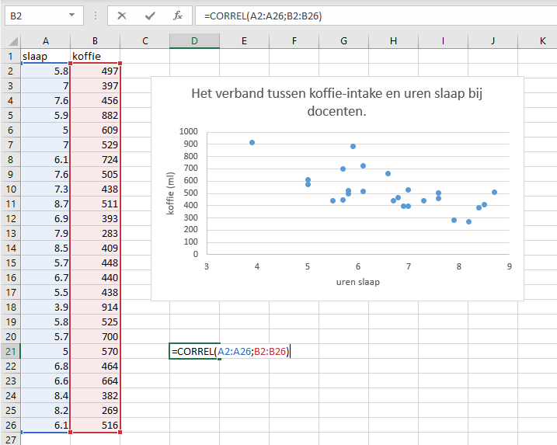This screenshot has height=445, width=557.
Task: Select row 1 header
Action: [10, 56]
